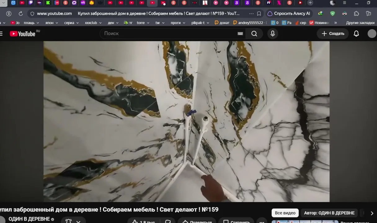Open a new browser tab with plus button
Screen dimensions: 377x223
tap(310, 3)
